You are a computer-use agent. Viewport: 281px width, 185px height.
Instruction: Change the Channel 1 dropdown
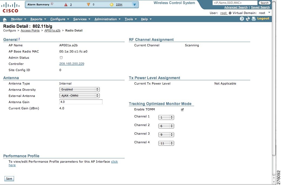tap(166, 117)
